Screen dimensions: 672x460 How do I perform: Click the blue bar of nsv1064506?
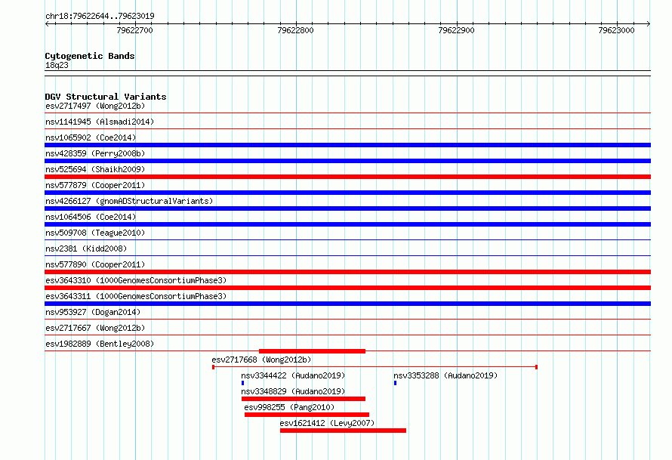click(x=347, y=224)
